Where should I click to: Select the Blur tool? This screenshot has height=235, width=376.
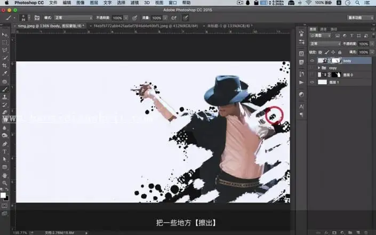[5, 128]
